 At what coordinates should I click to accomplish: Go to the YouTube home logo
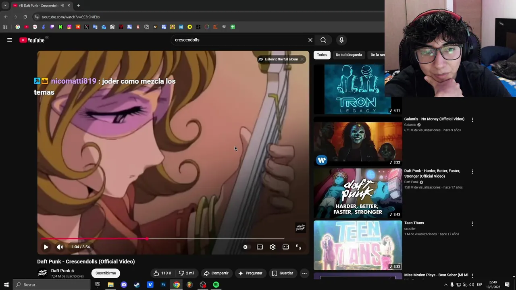coord(32,40)
